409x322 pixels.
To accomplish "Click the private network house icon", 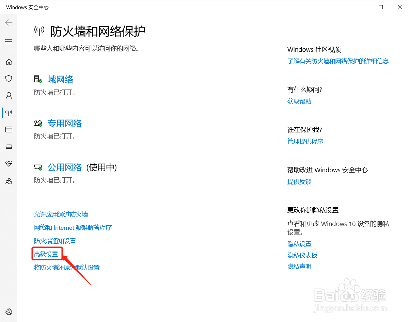I will pyautogui.click(x=38, y=123).
